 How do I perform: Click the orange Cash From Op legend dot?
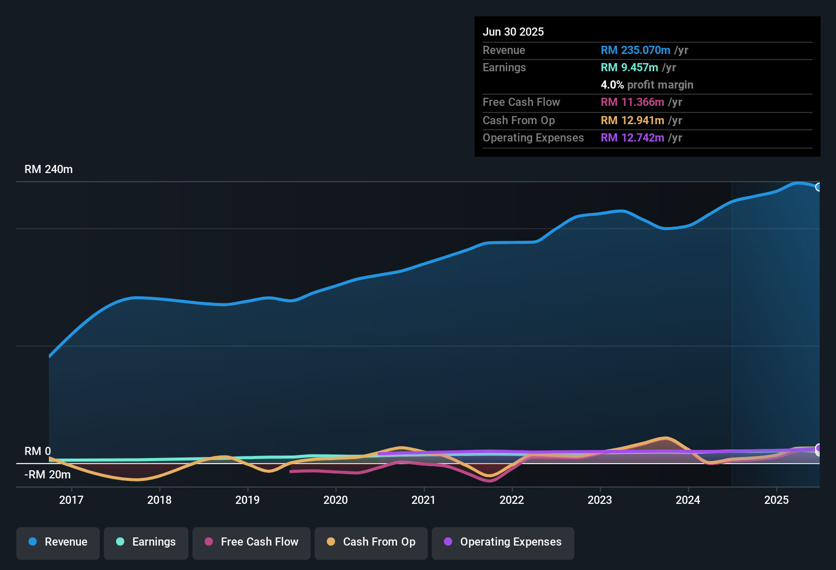coord(331,542)
